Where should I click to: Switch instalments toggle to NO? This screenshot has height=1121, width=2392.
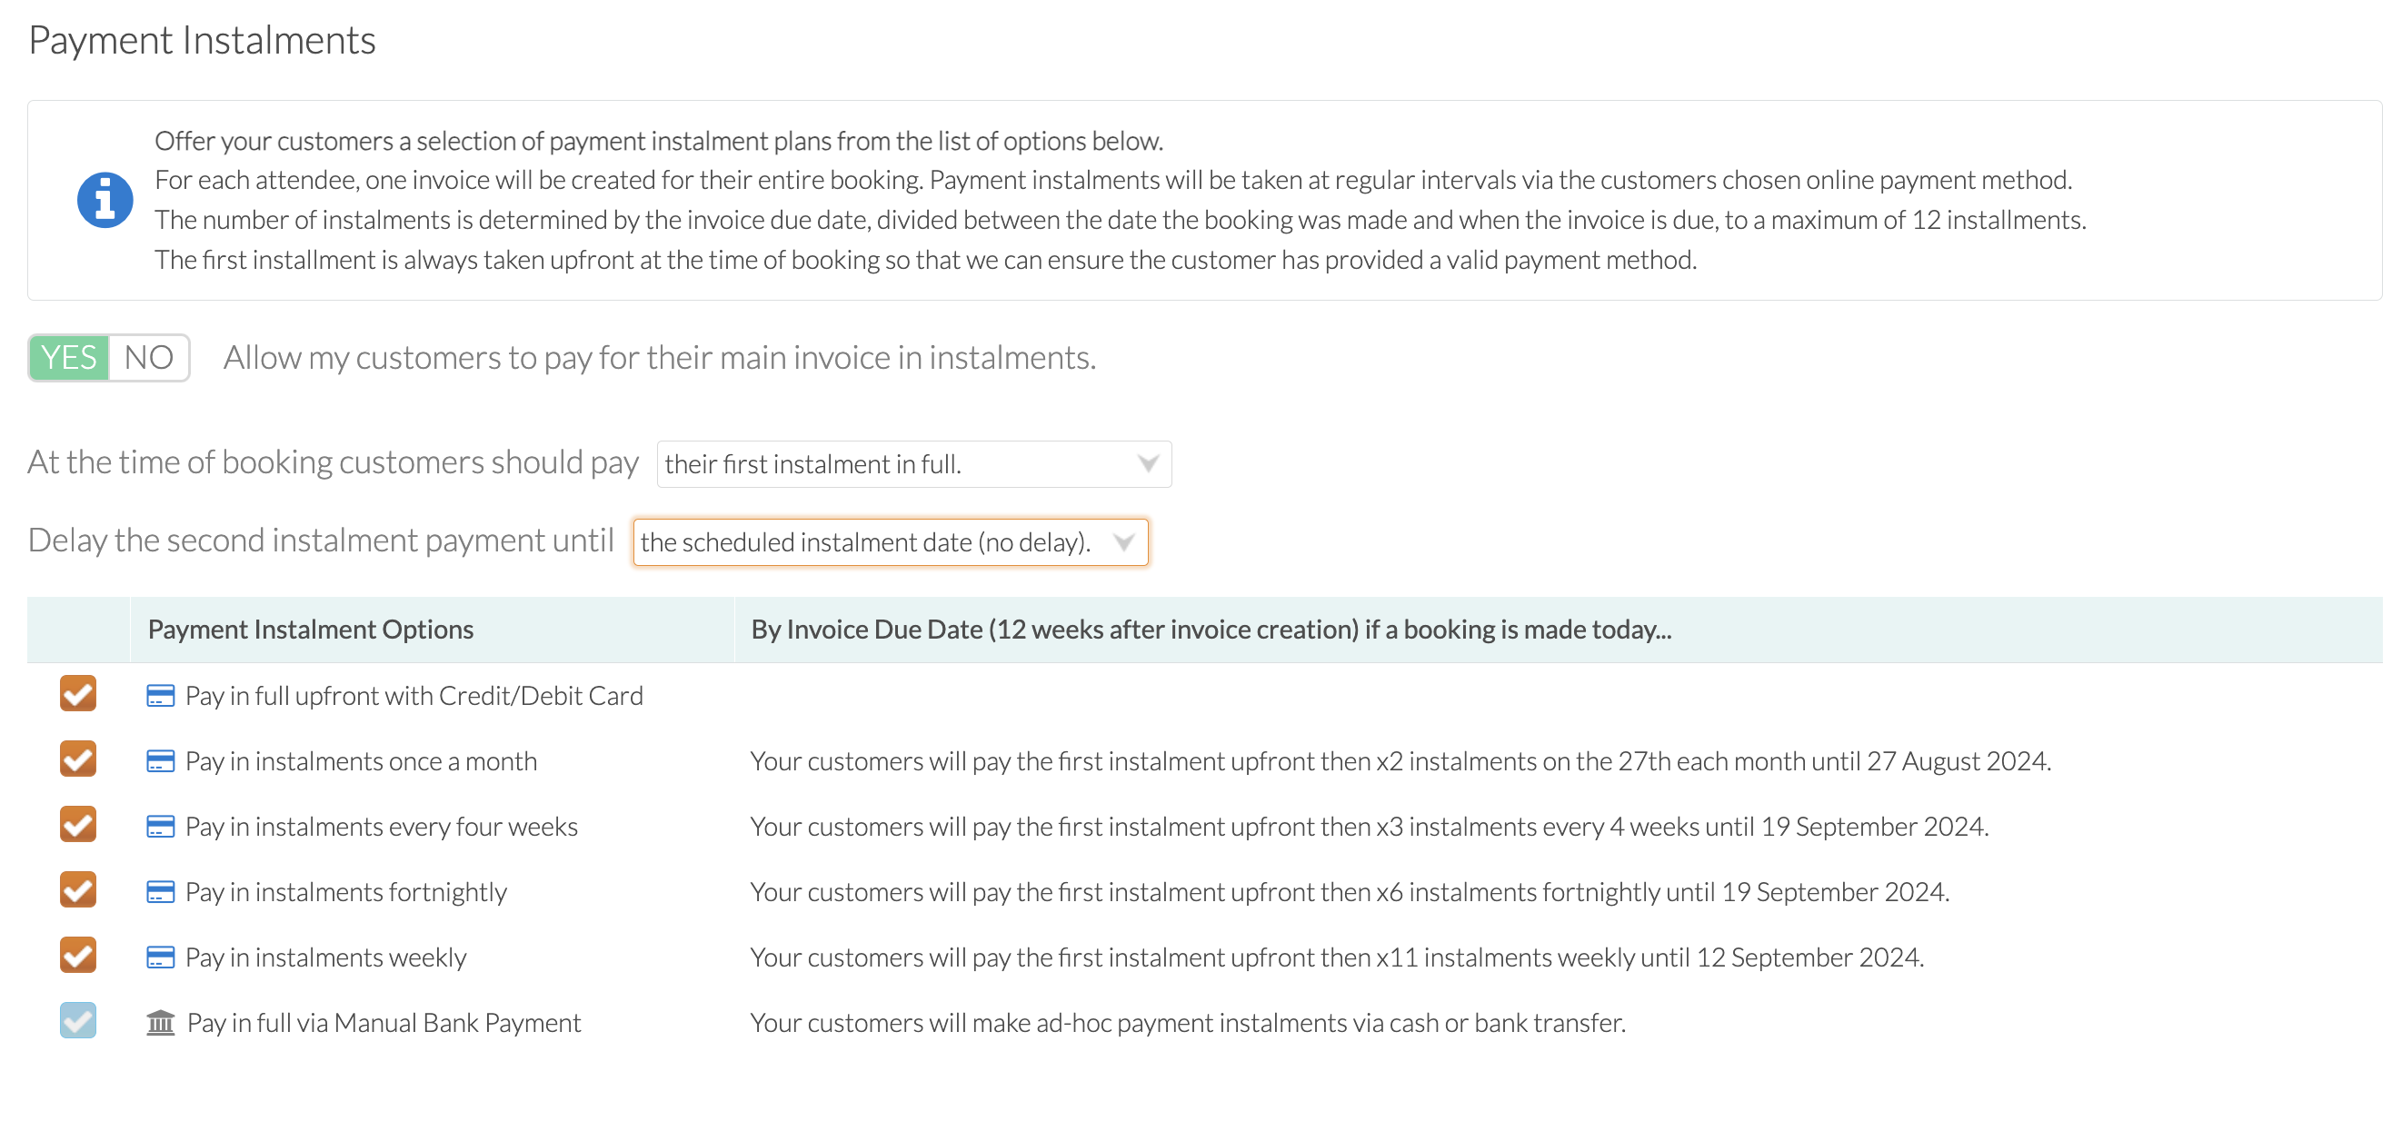click(148, 357)
